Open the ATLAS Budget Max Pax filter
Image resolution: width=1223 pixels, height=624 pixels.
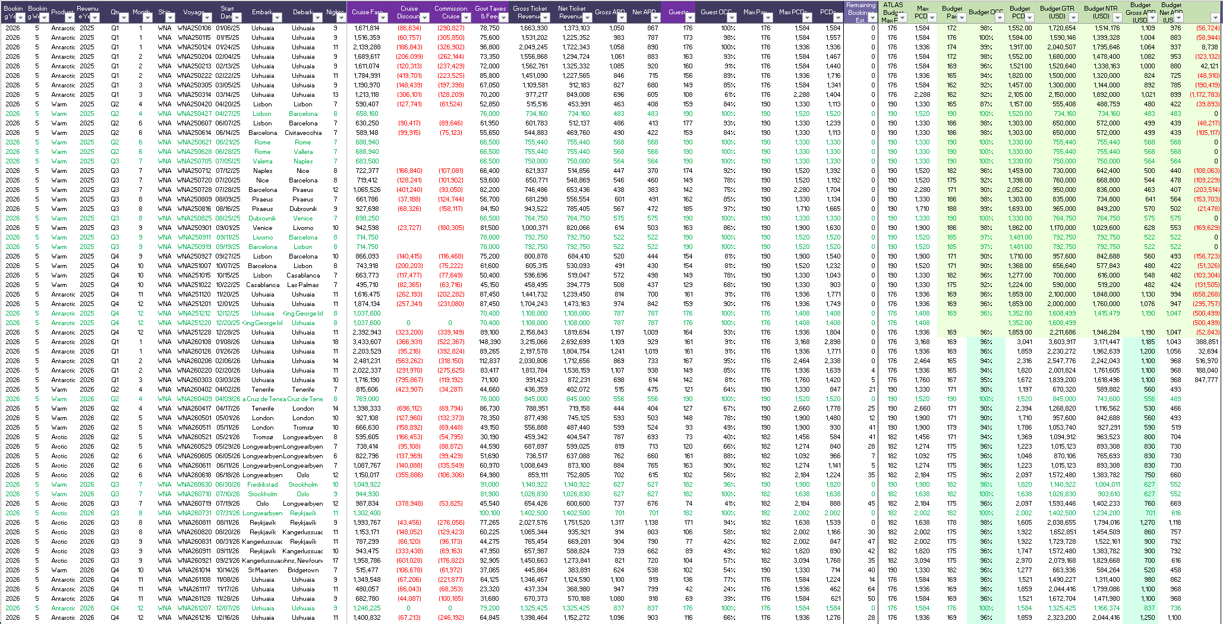point(902,18)
